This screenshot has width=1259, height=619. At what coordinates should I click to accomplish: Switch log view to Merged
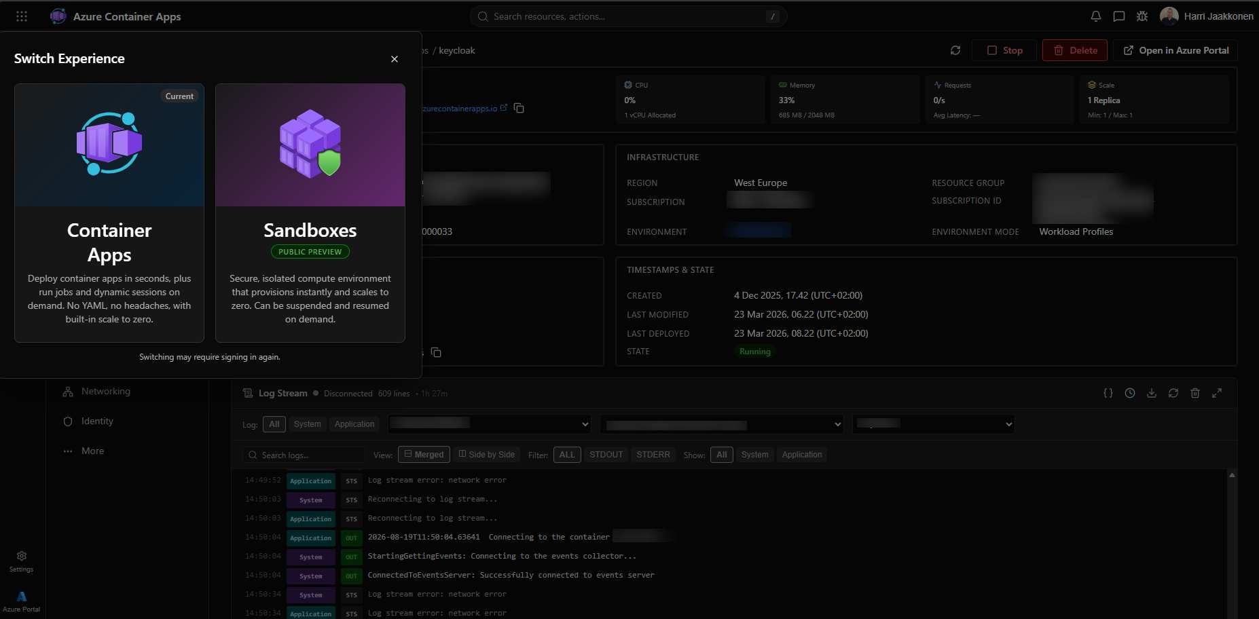[424, 455]
